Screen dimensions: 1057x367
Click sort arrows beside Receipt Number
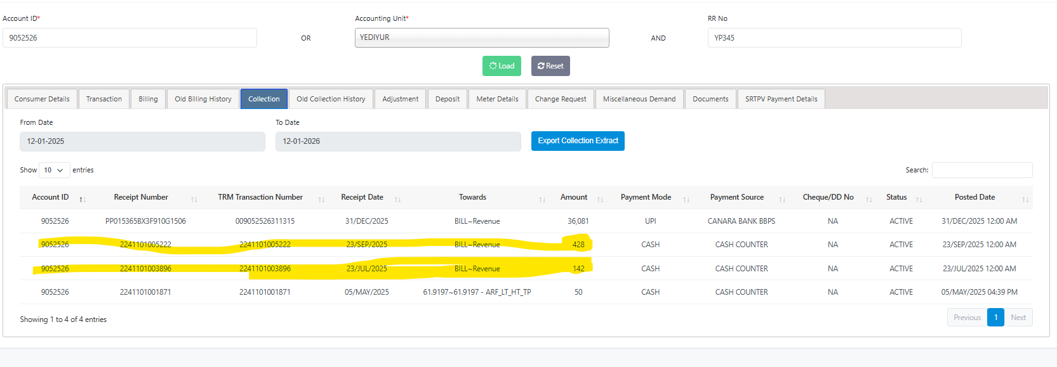tap(194, 200)
